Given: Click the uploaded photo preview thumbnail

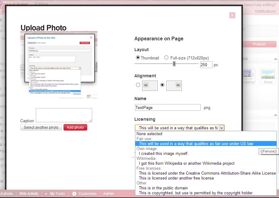Looking at the screenshot, I should tap(59, 65).
